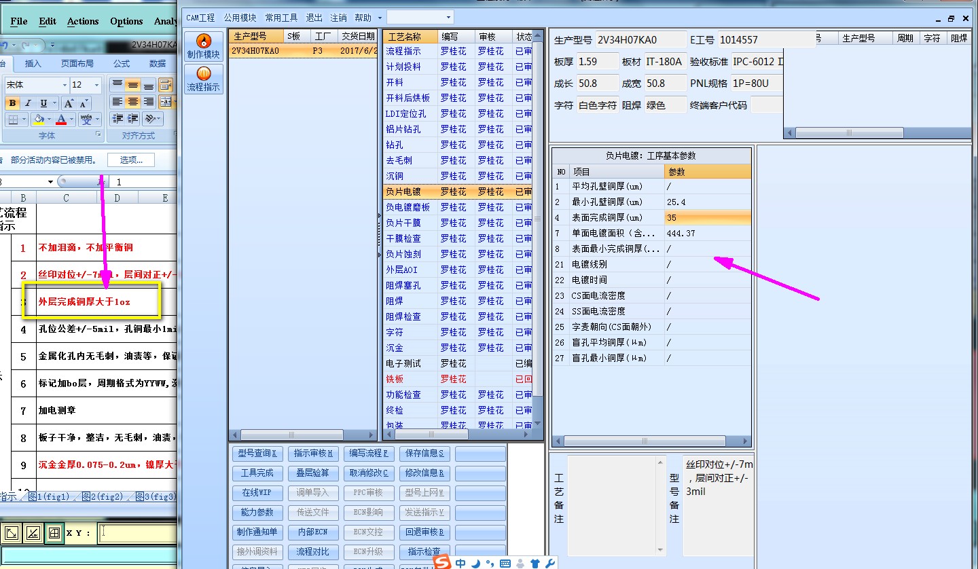
Task: Switch to the 页面布局 ribbon tab
Action: (x=77, y=63)
